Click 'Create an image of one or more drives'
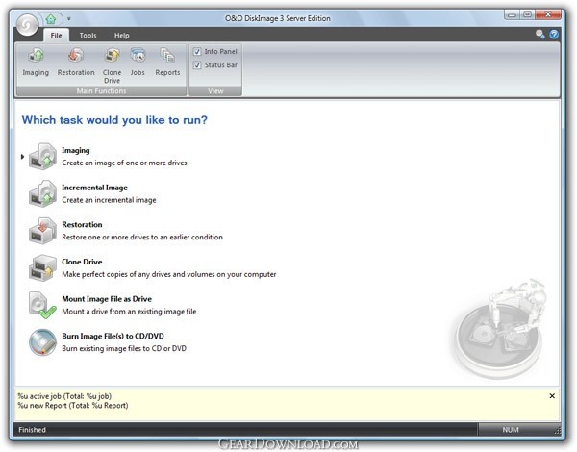577x452 pixels. click(x=124, y=163)
